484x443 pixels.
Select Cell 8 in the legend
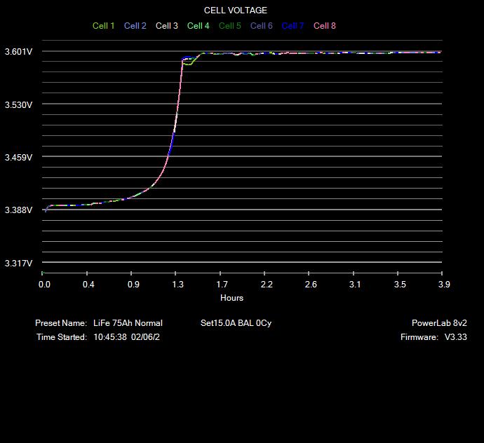[x=325, y=26]
